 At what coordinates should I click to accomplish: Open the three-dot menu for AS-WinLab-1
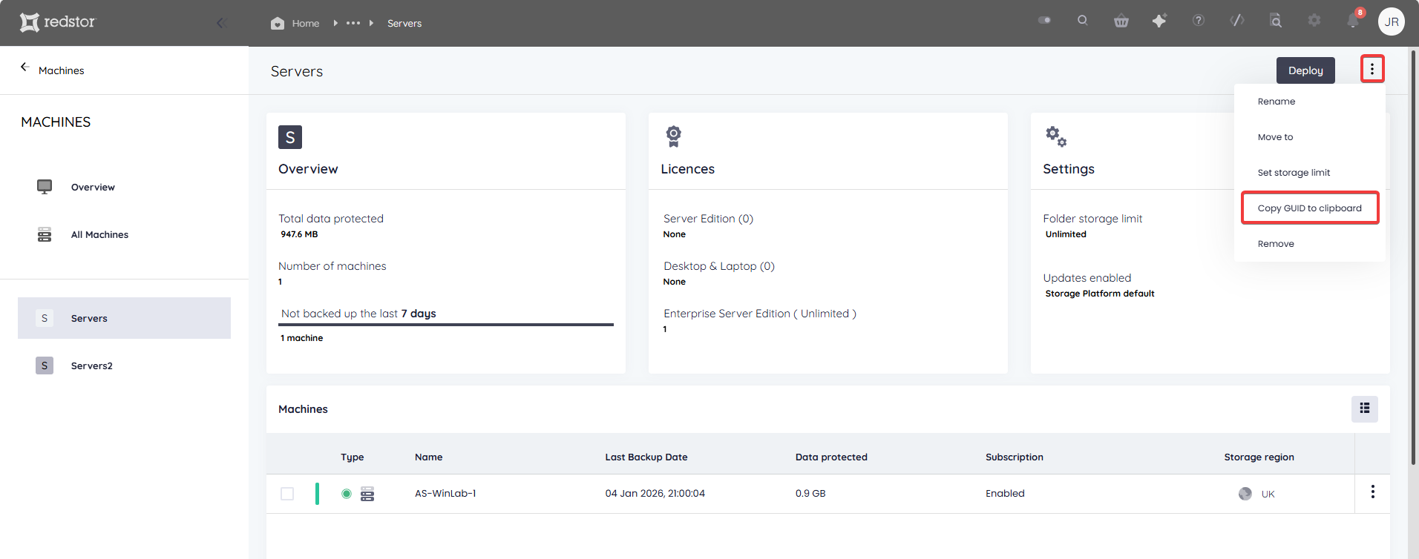1373,492
